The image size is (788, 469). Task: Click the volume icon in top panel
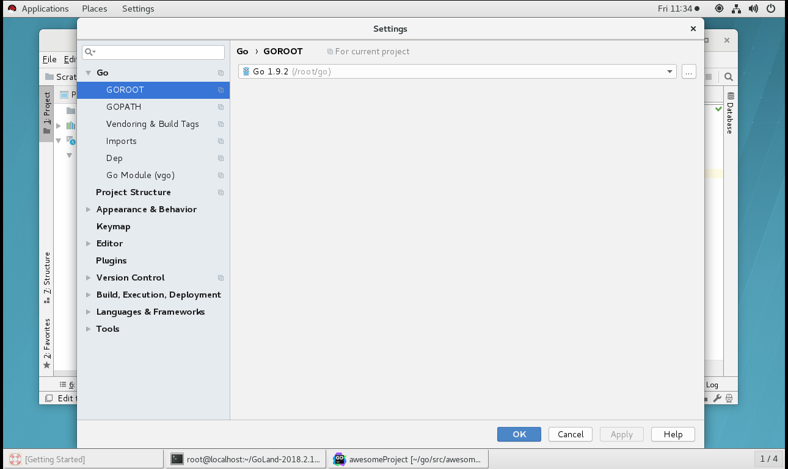(754, 9)
